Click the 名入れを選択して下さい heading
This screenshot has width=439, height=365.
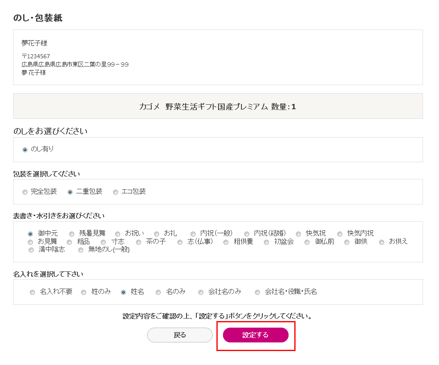(48, 274)
